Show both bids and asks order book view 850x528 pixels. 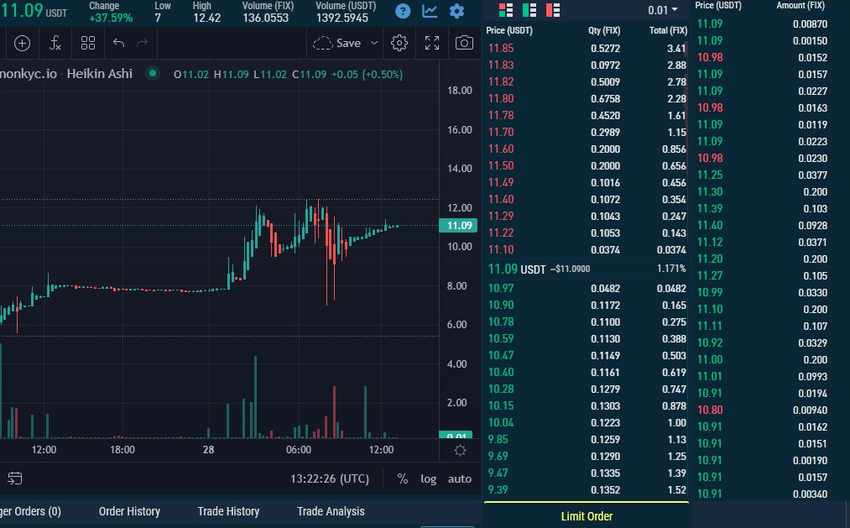coord(506,10)
